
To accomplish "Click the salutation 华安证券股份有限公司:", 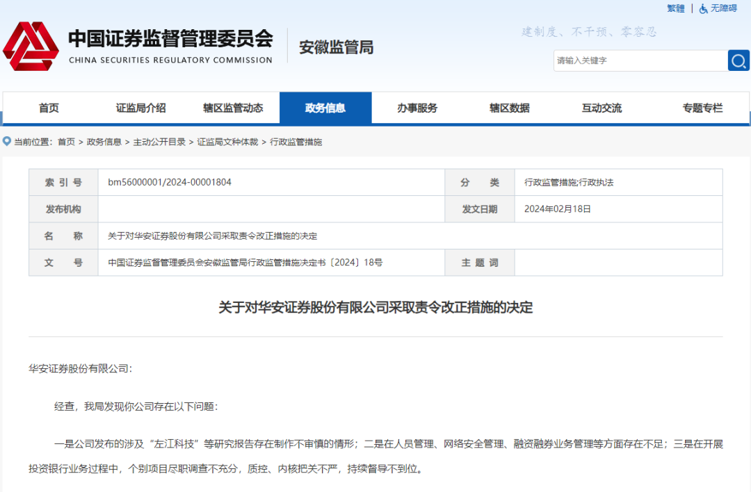I will (81, 368).
